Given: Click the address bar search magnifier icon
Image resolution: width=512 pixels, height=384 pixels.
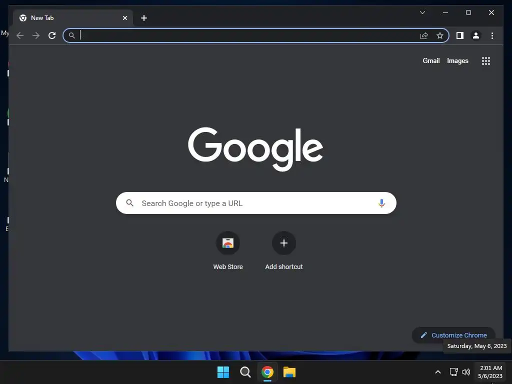Looking at the screenshot, I should pos(72,35).
